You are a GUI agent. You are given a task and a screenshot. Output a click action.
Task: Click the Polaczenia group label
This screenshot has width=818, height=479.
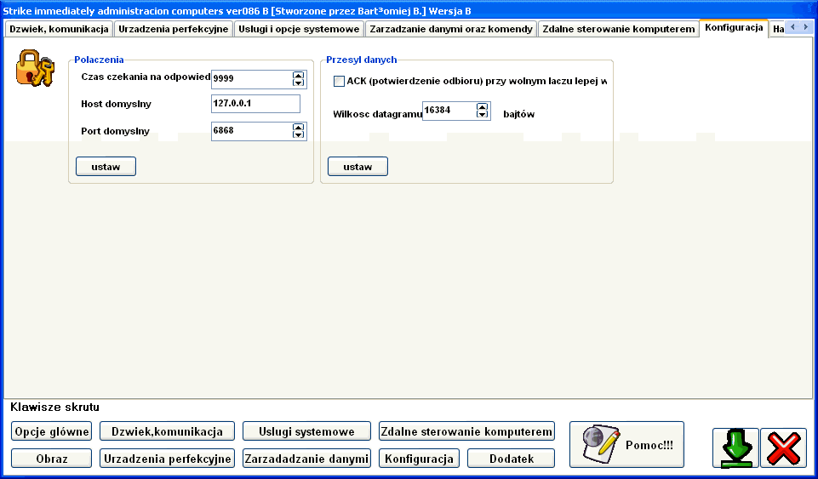99,60
